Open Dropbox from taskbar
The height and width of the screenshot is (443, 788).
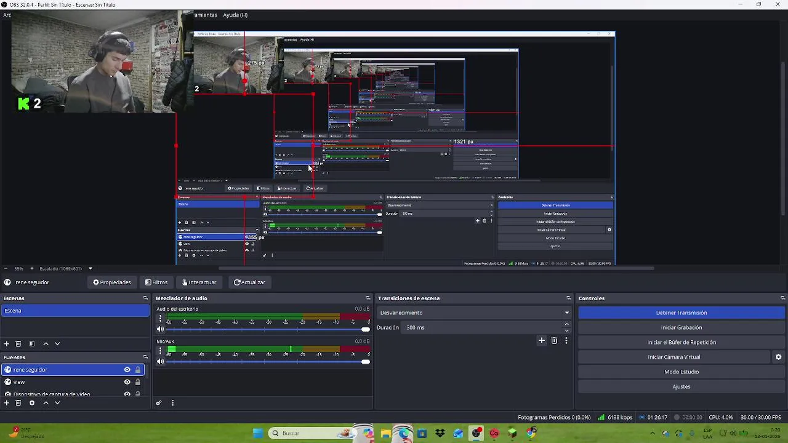(x=440, y=433)
